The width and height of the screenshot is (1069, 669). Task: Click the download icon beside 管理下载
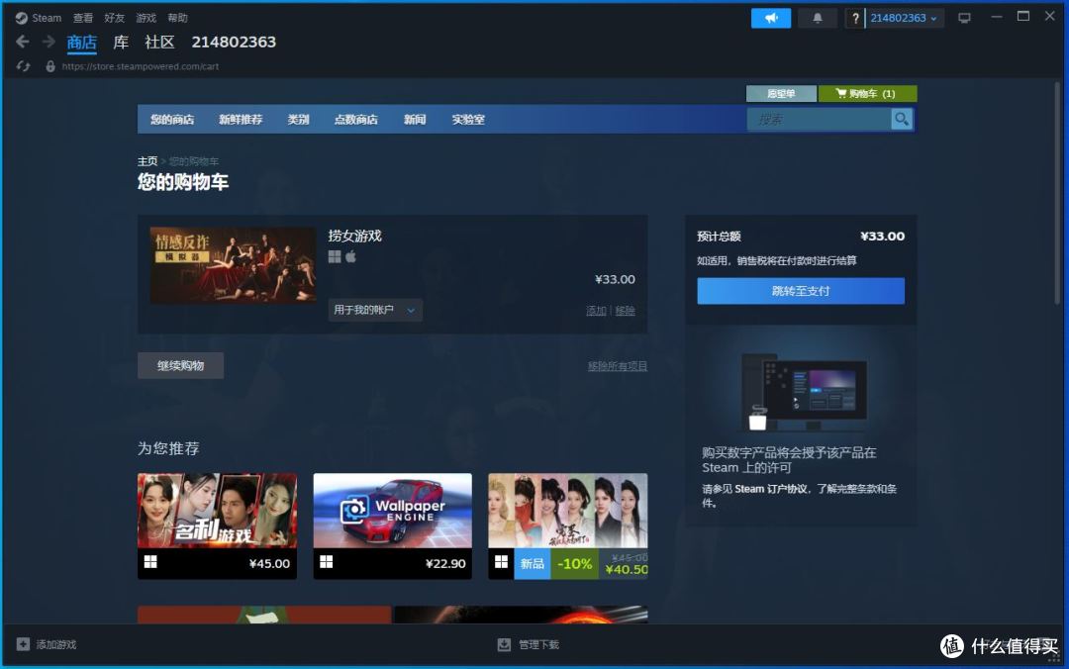tap(504, 644)
